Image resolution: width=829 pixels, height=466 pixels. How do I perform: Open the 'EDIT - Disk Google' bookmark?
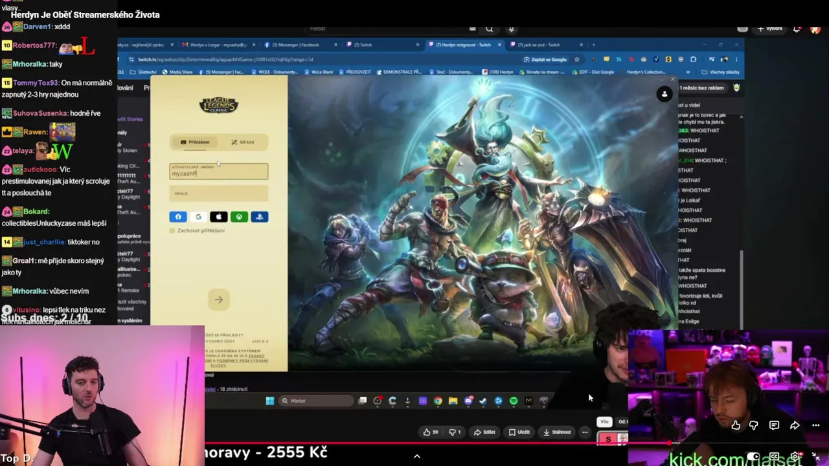[593, 72]
